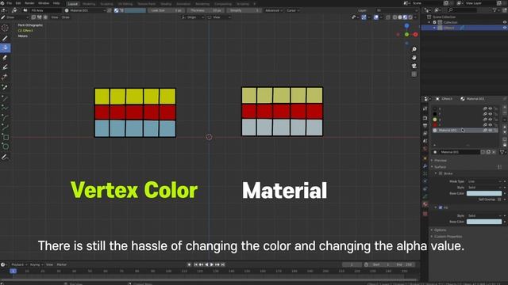Open the Tool properties tab icon
The height and width of the screenshot is (285, 508).
tap(425, 109)
